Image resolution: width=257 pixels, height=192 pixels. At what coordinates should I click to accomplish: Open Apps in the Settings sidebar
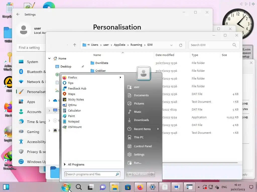click(31, 102)
